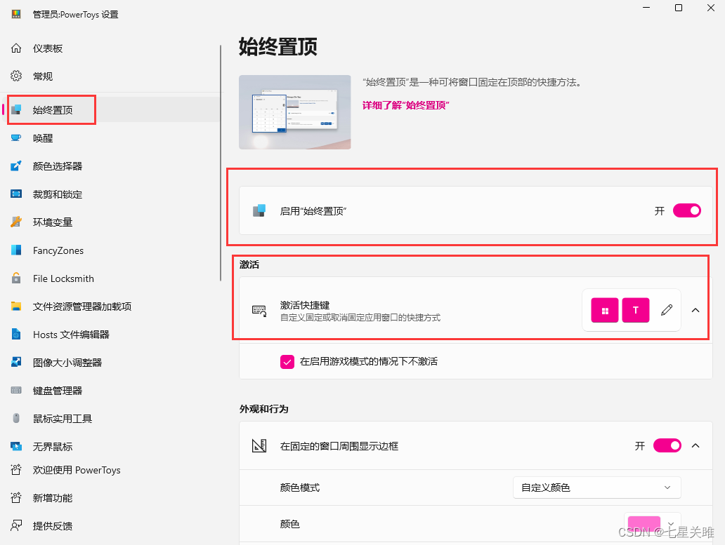Collapse the border settings section chevron
This screenshot has height=545, width=725.
(x=695, y=446)
